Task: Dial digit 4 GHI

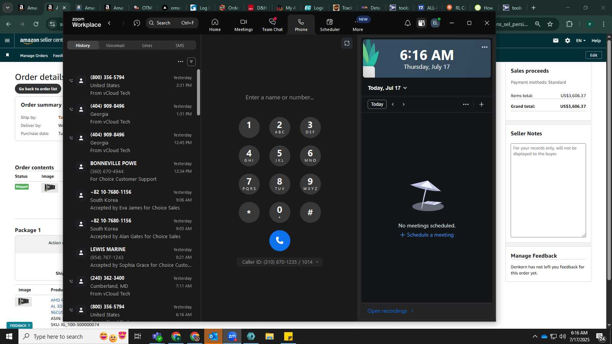Action: pyautogui.click(x=249, y=156)
